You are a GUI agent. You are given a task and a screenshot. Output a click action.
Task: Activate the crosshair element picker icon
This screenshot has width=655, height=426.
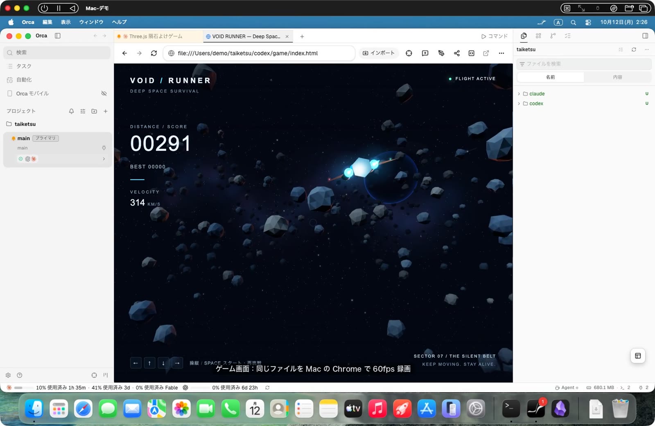pos(409,53)
